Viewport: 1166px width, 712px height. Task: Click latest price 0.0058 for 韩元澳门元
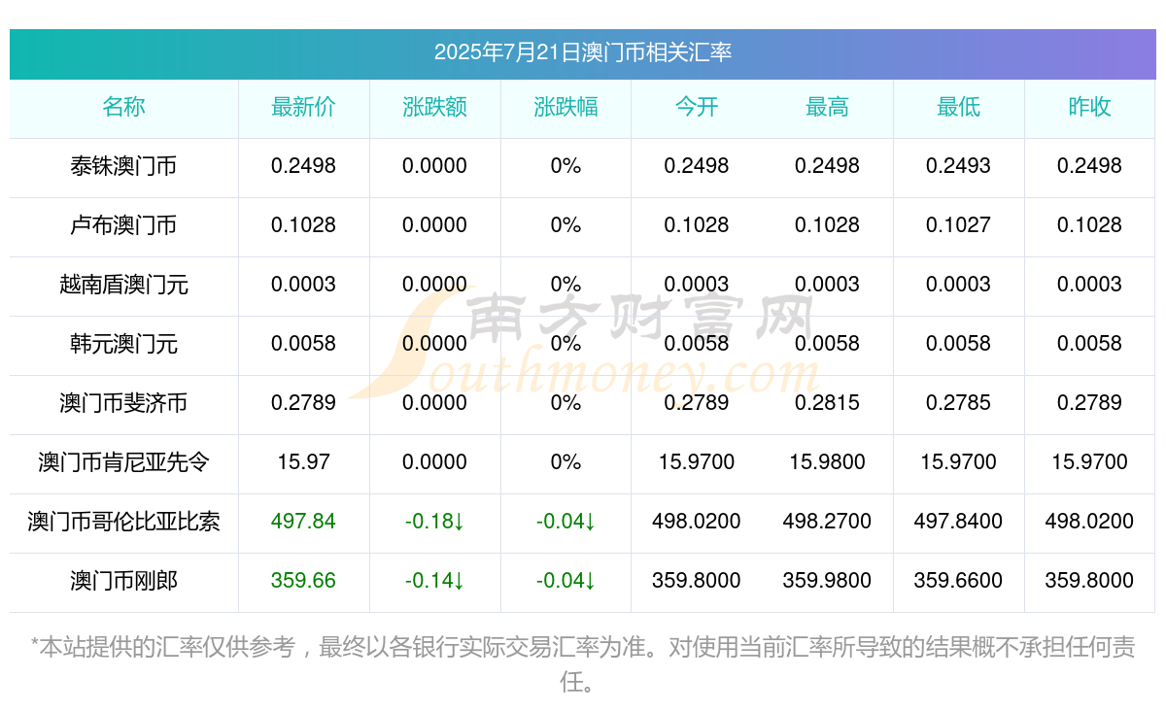click(x=303, y=344)
